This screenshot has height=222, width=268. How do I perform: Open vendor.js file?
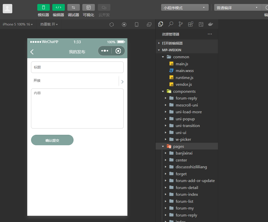(187, 84)
